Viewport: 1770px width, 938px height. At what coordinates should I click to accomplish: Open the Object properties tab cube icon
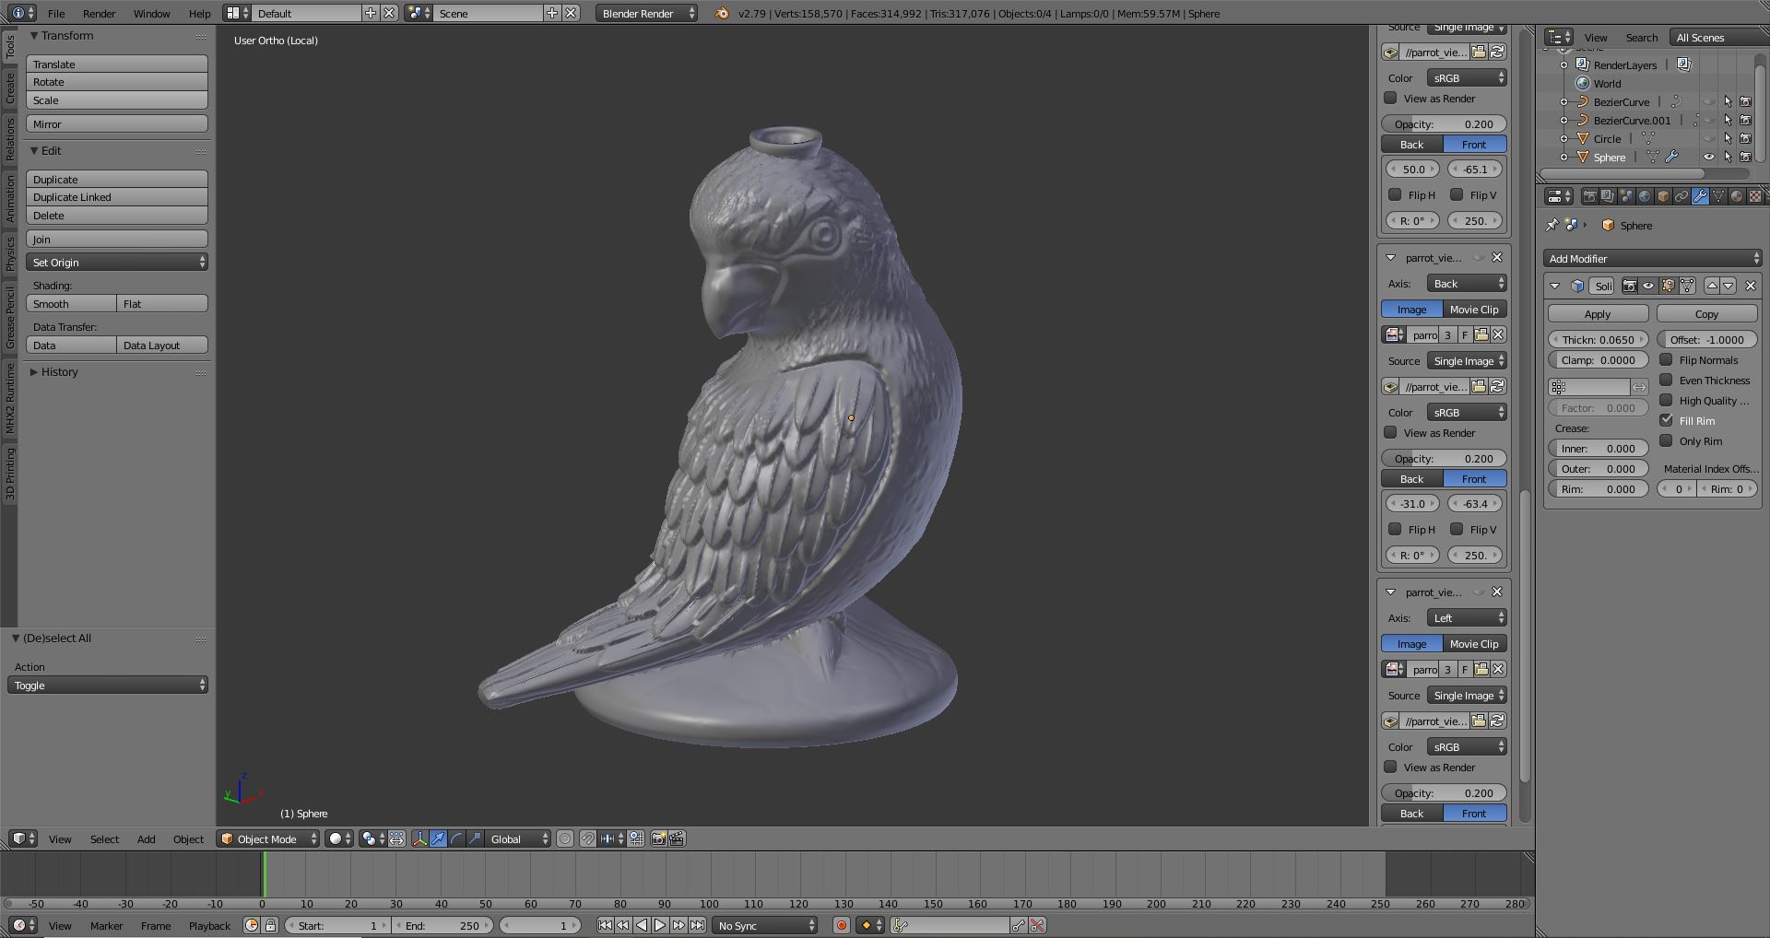coord(1663,196)
